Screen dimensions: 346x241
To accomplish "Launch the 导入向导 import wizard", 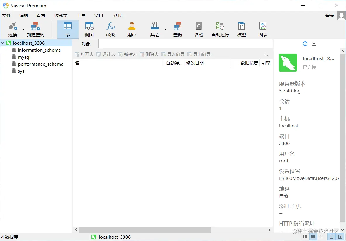I will coord(173,54).
